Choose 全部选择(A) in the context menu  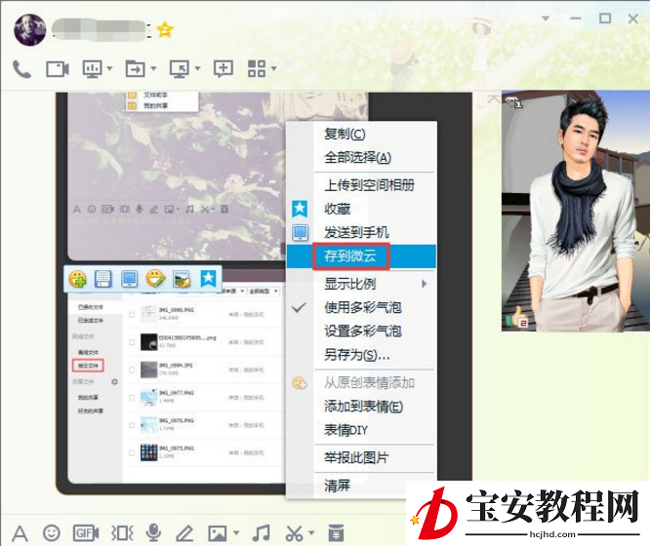click(358, 157)
